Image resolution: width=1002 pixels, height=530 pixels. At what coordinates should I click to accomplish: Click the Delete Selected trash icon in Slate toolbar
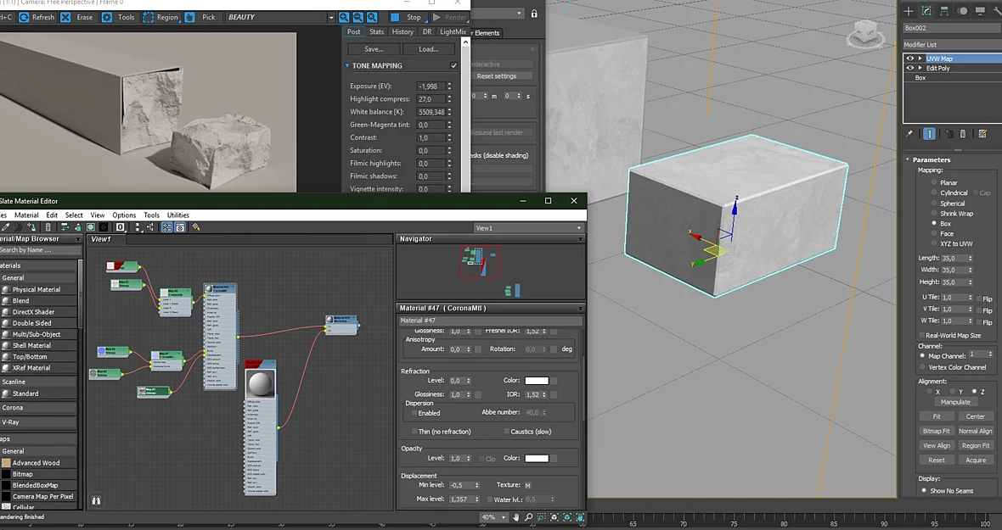click(x=48, y=227)
